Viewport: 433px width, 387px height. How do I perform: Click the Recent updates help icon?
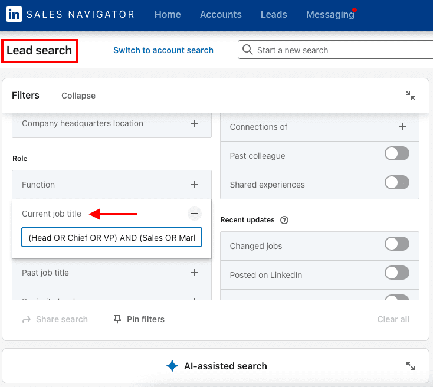pos(284,220)
